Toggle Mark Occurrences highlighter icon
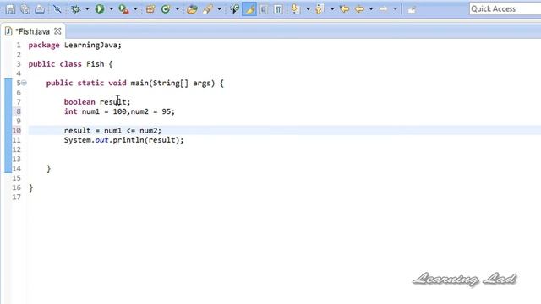The width and height of the screenshot is (541, 304). 249,9
